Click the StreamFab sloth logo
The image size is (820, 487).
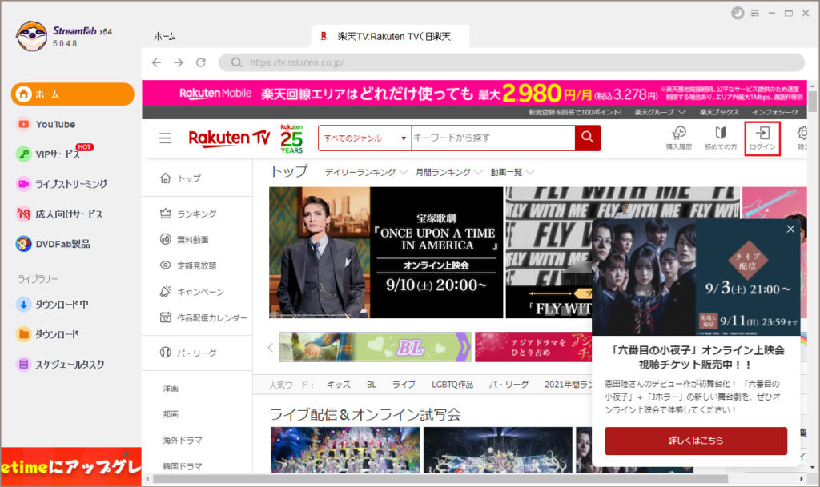coord(31,36)
